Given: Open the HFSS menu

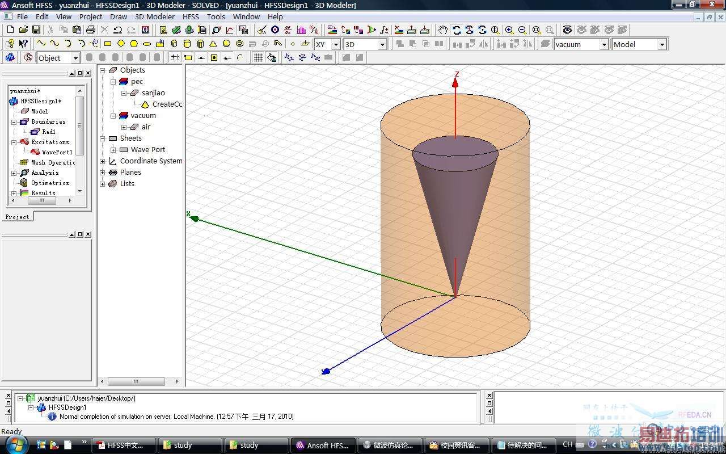Looking at the screenshot, I should tap(191, 16).
